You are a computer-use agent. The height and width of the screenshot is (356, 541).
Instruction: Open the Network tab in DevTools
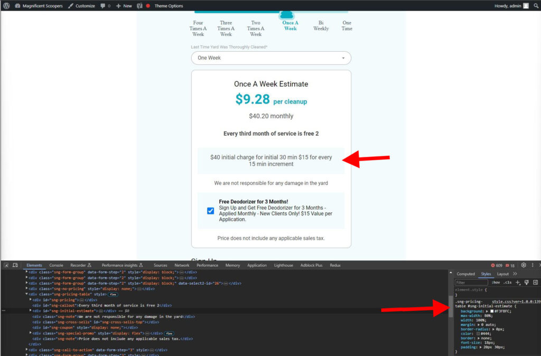[182, 265]
